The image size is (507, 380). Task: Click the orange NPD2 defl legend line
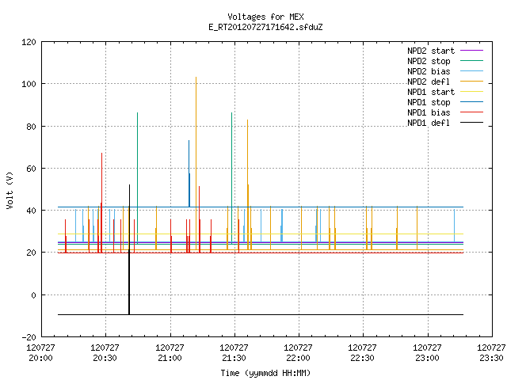pyautogui.click(x=471, y=82)
